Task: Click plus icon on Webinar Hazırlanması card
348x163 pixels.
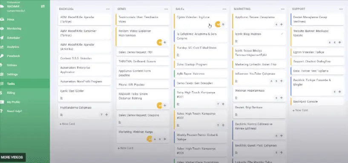Action: point(281,98)
